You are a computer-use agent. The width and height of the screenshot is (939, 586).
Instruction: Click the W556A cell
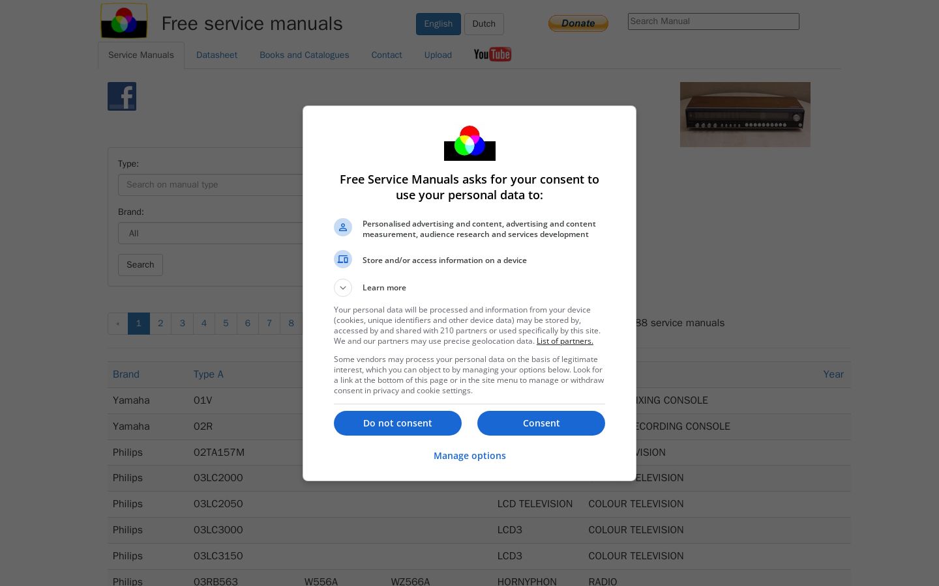point(321,581)
